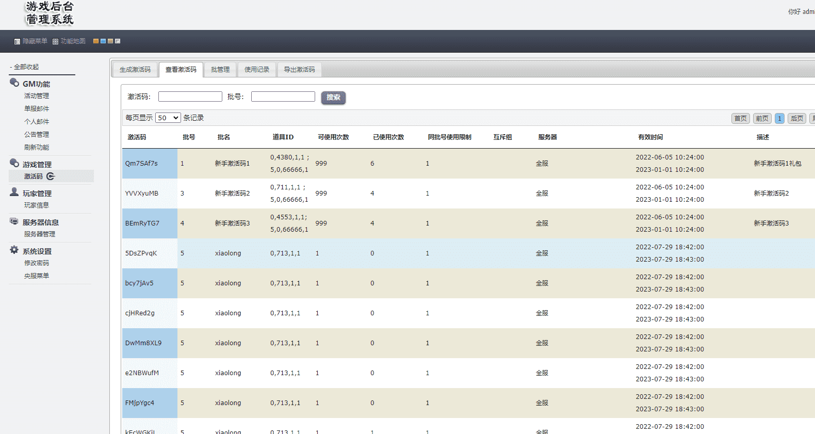Switch to the 批管理 tab
The width and height of the screenshot is (815, 434).
(220, 70)
